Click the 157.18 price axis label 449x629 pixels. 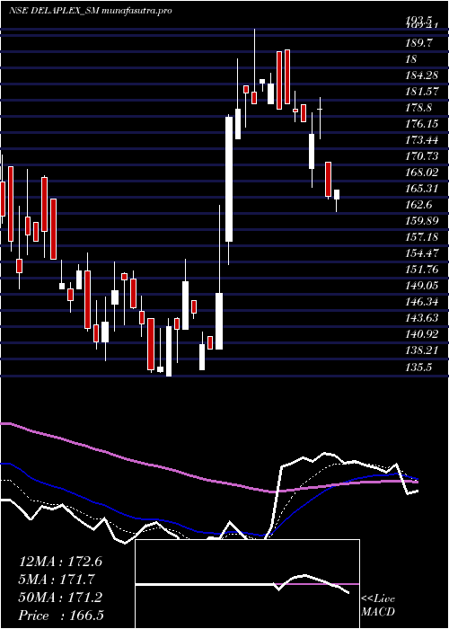pos(422,237)
